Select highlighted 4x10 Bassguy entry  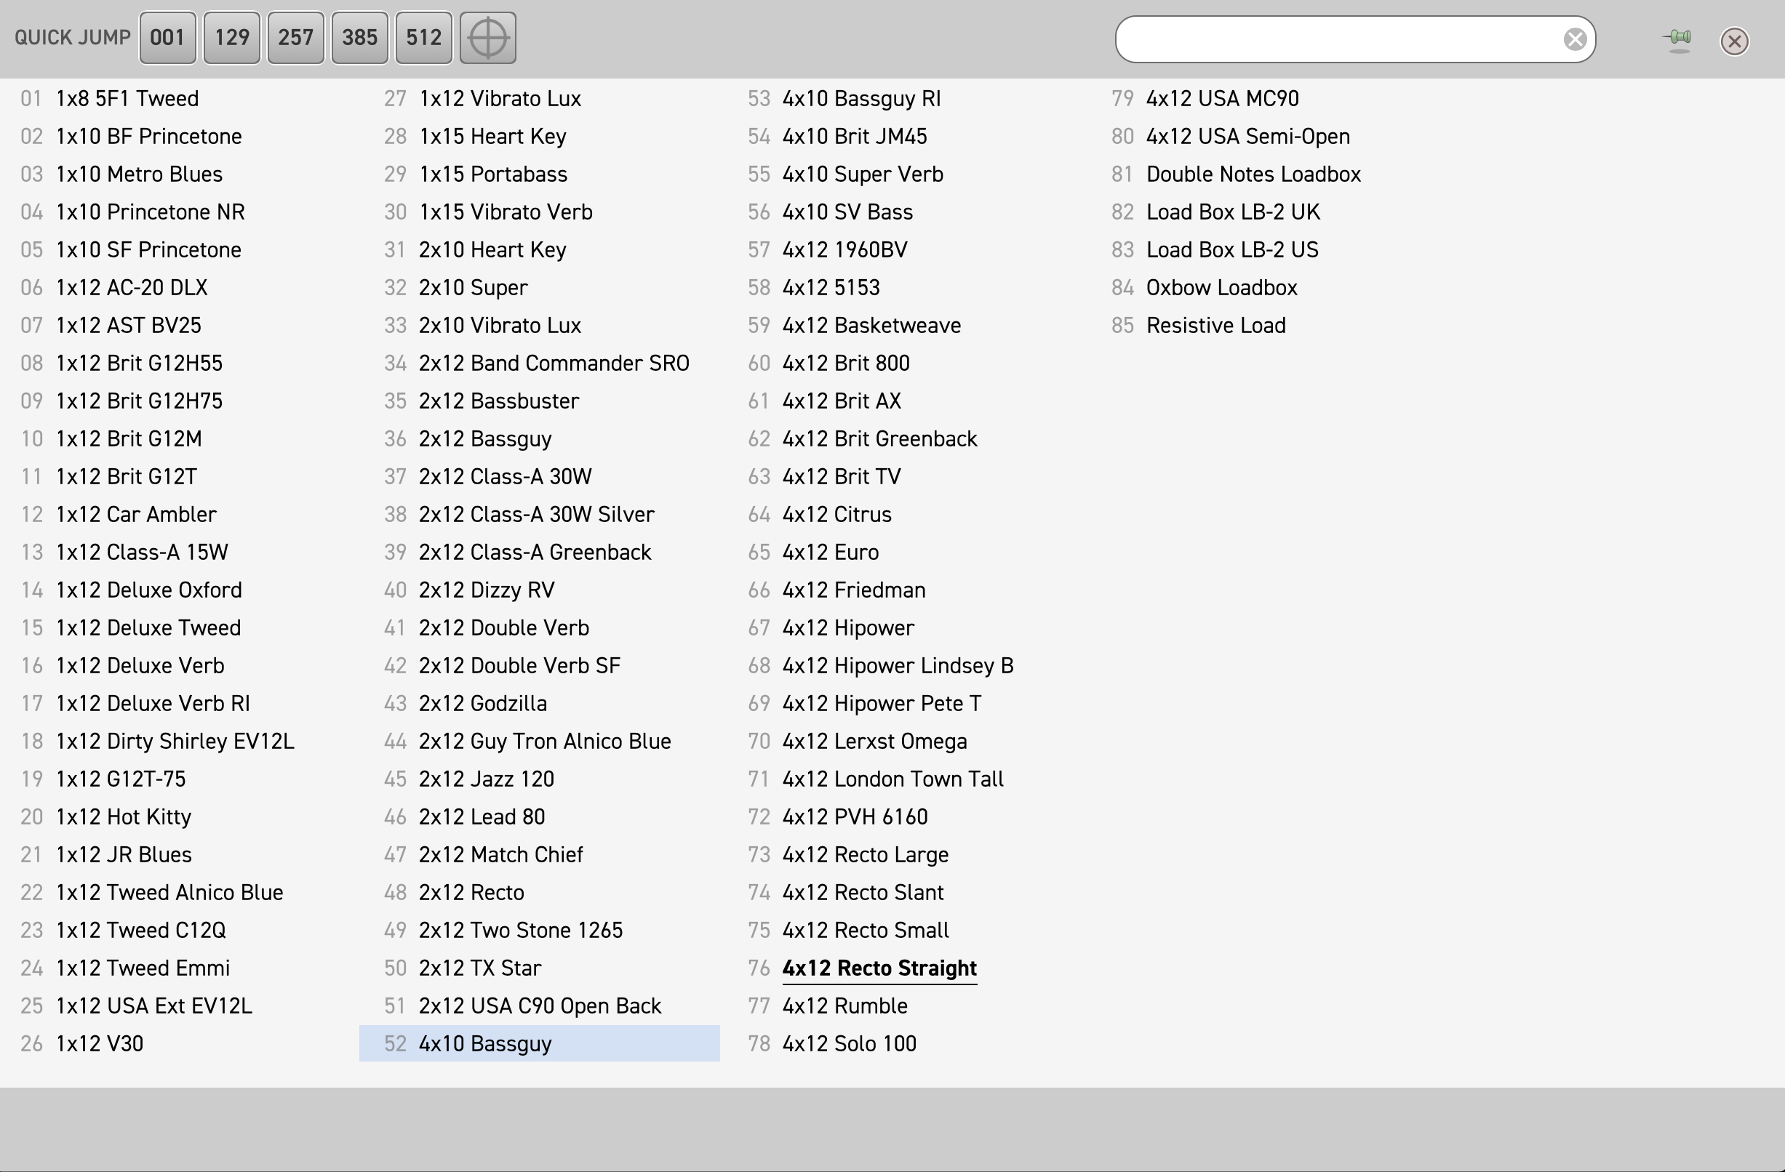coord(539,1044)
